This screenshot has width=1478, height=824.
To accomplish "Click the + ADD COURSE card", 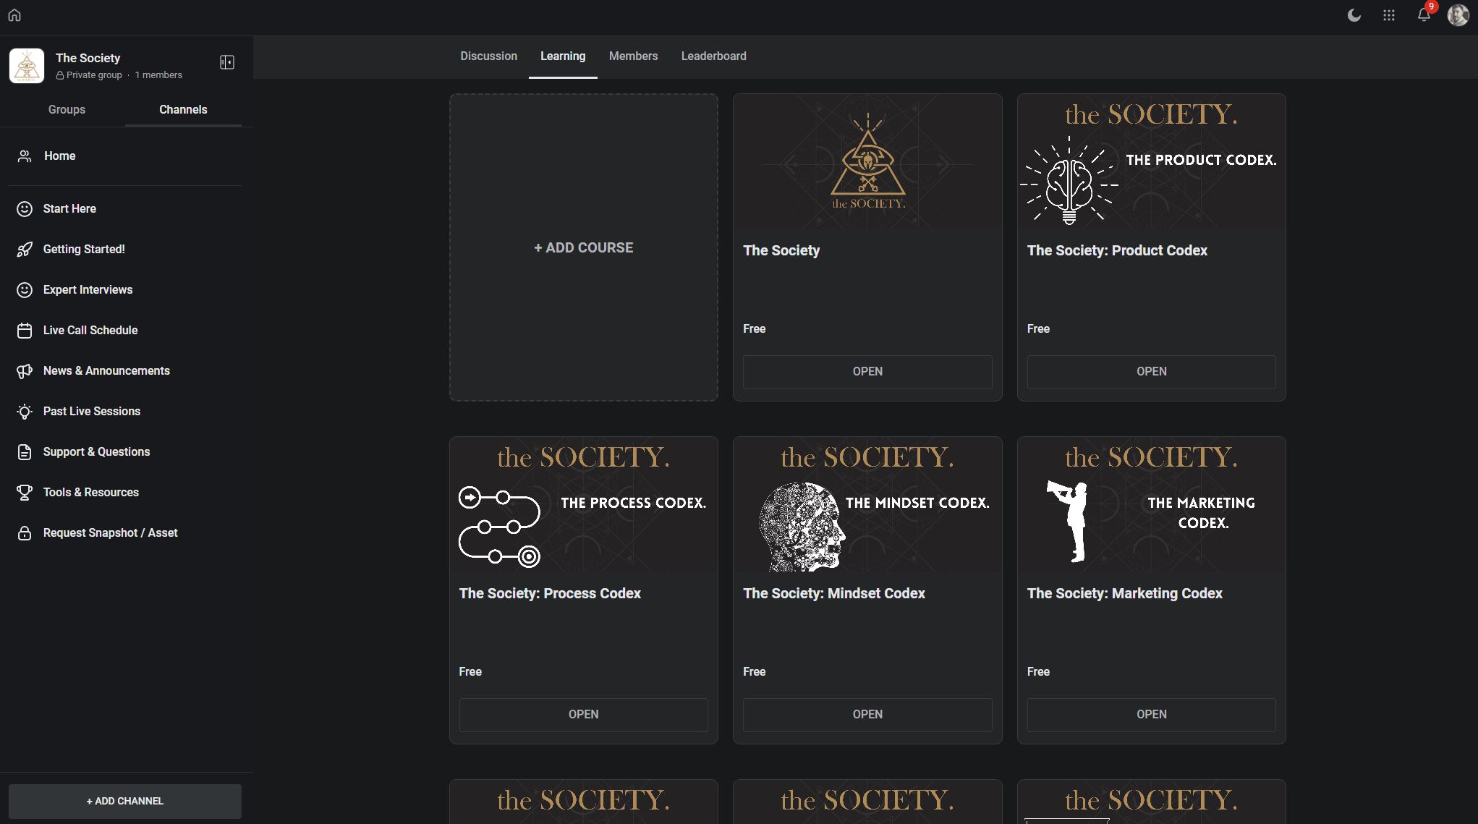I will tap(583, 247).
